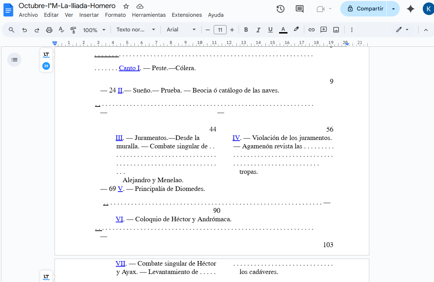
Task: Open the Google Docs home icon
Action: (x=8, y=10)
